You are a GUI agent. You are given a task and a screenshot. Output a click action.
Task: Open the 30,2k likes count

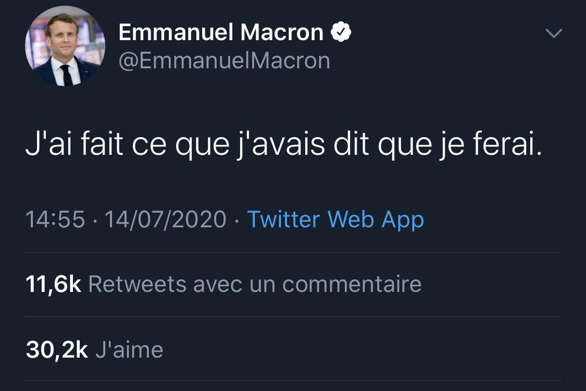(x=57, y=350)
